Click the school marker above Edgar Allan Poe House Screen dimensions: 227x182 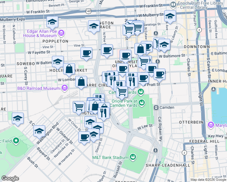tap(52, 23)
